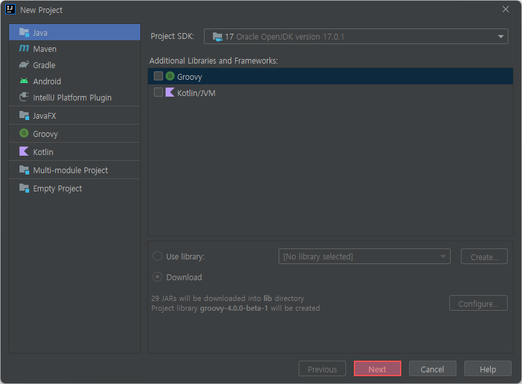Enable the Groovy framework checkbox
Image resolution: width=522 pixels, height=384 pixels.
[x=158, y=76]
